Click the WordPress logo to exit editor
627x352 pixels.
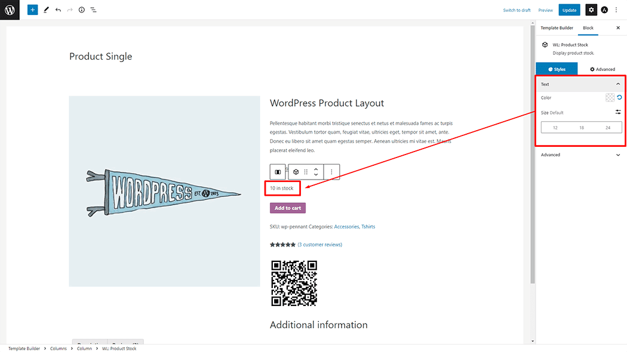click(x=10, y=10)
